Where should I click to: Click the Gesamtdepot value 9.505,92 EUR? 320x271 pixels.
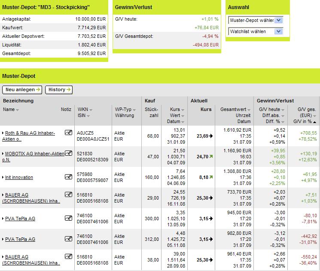91,53
